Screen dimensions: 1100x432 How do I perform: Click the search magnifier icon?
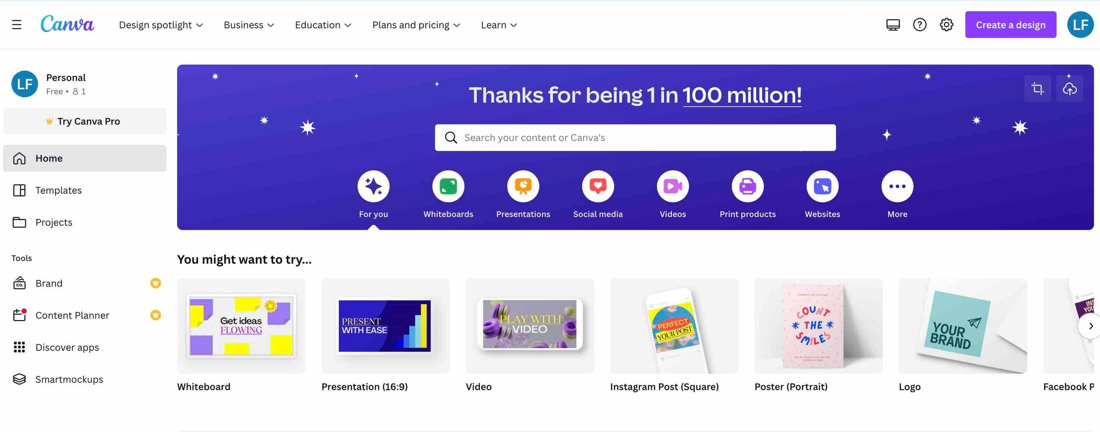coord(451,138)
